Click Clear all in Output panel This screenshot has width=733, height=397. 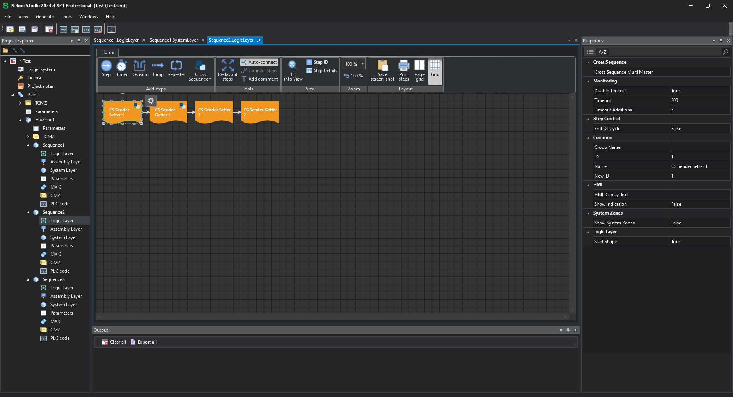[114, 342]
